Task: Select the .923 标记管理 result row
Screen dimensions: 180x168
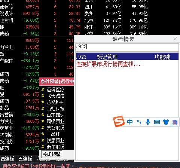Action: tap(127, 57)
